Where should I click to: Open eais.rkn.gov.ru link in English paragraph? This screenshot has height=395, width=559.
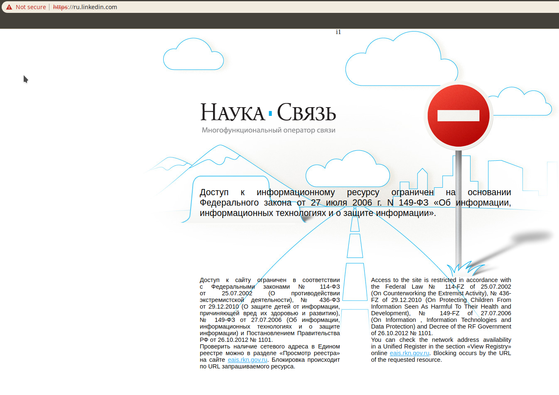click(409, 353)
